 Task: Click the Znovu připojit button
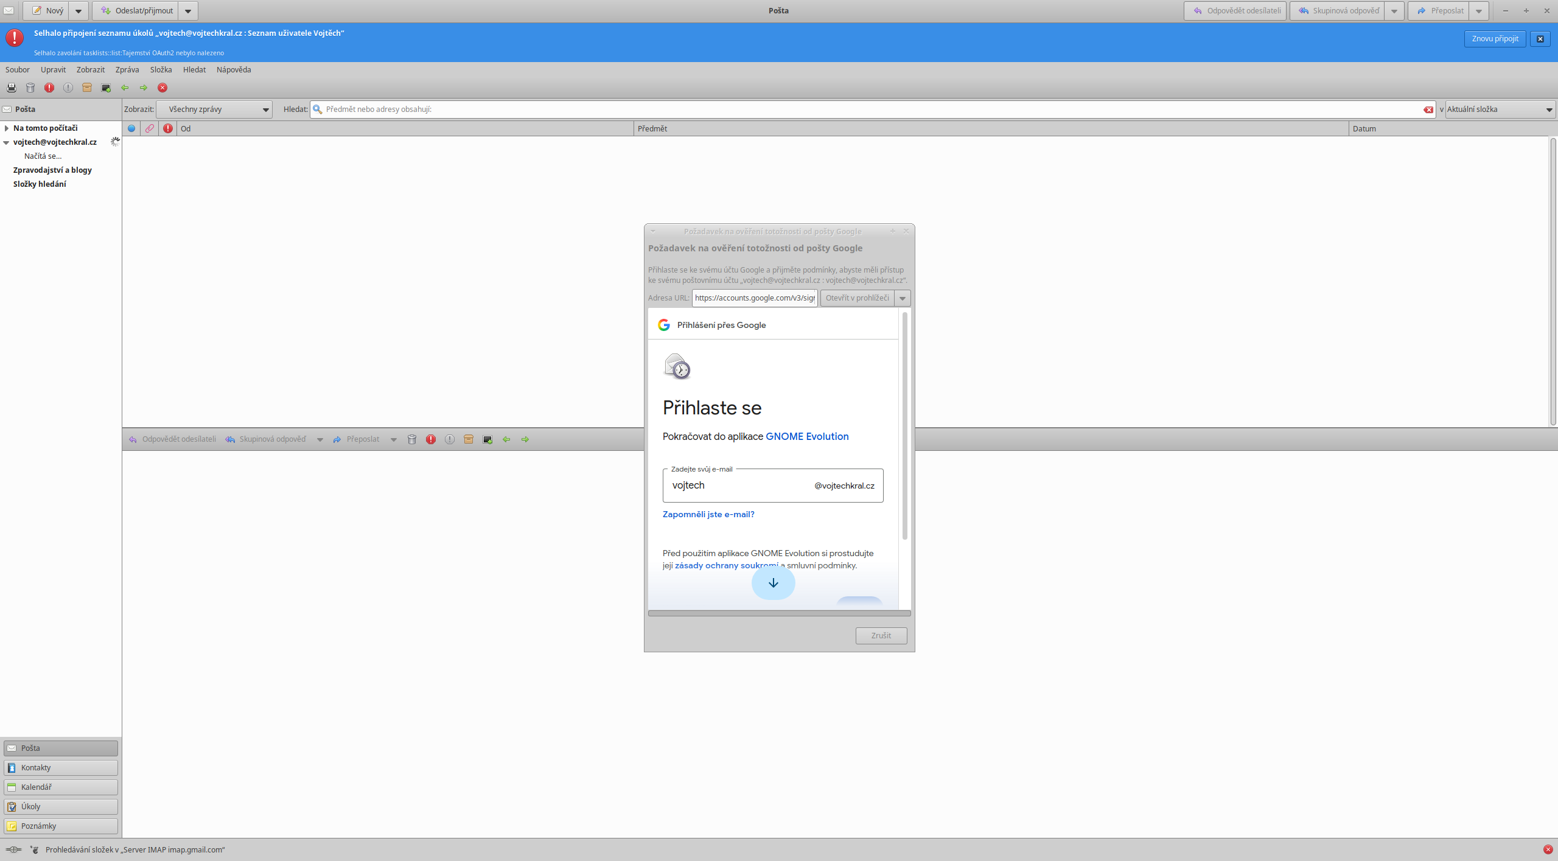click(x=1495, y=39)
